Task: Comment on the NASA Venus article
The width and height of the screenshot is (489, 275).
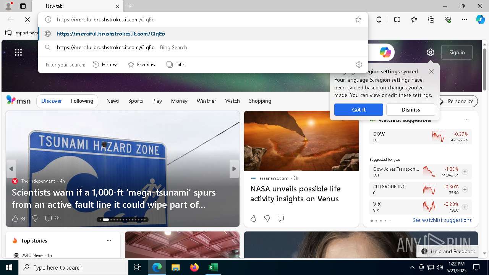Action: (281, 218)
